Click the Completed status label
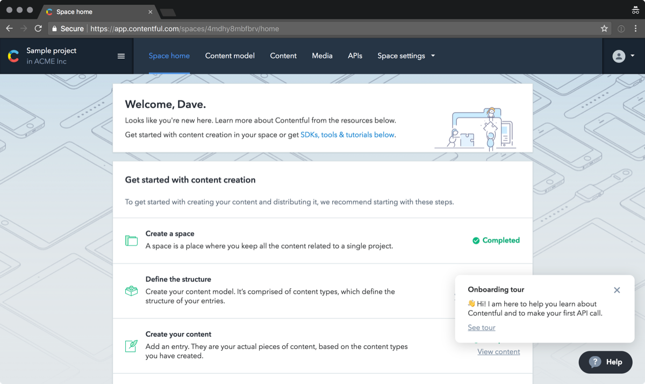This screenshot has width=645, height=384. point(501,240)
